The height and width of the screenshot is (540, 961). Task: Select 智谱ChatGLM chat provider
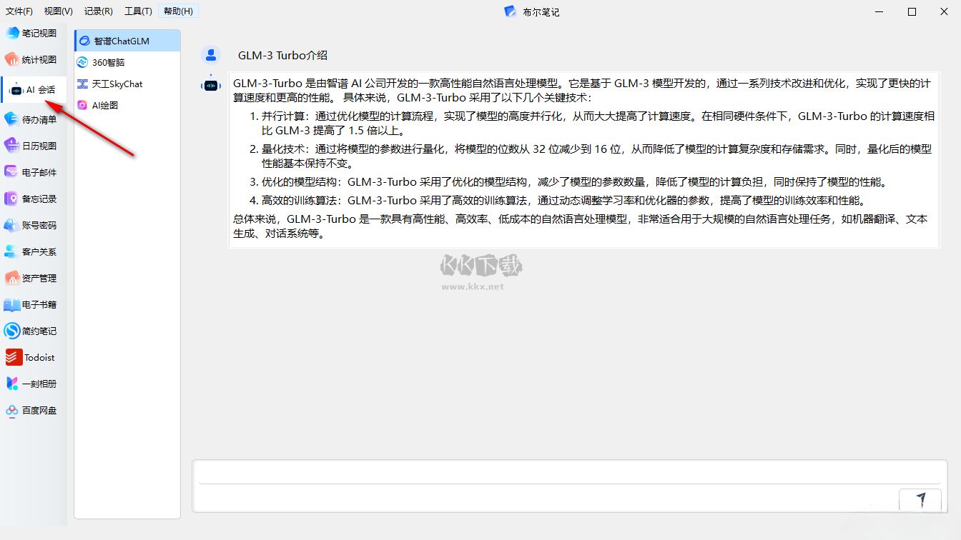click(x=121, y=41)
